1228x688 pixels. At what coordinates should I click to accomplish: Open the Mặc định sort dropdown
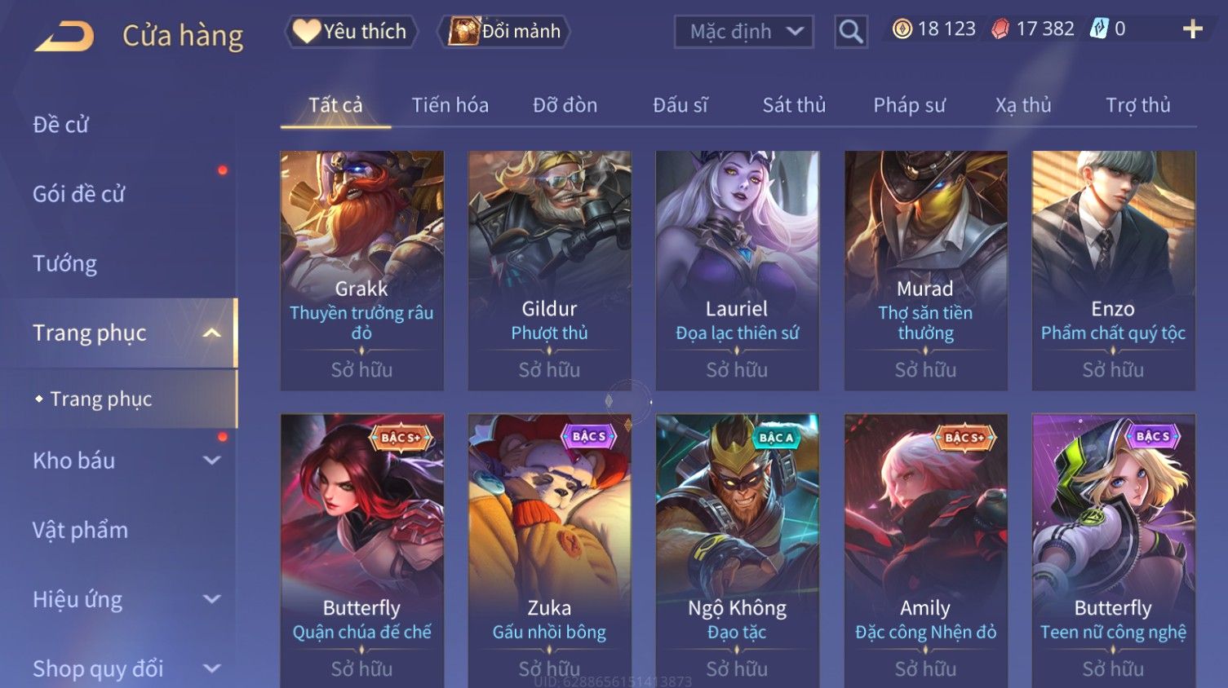[x=743, y=32]
